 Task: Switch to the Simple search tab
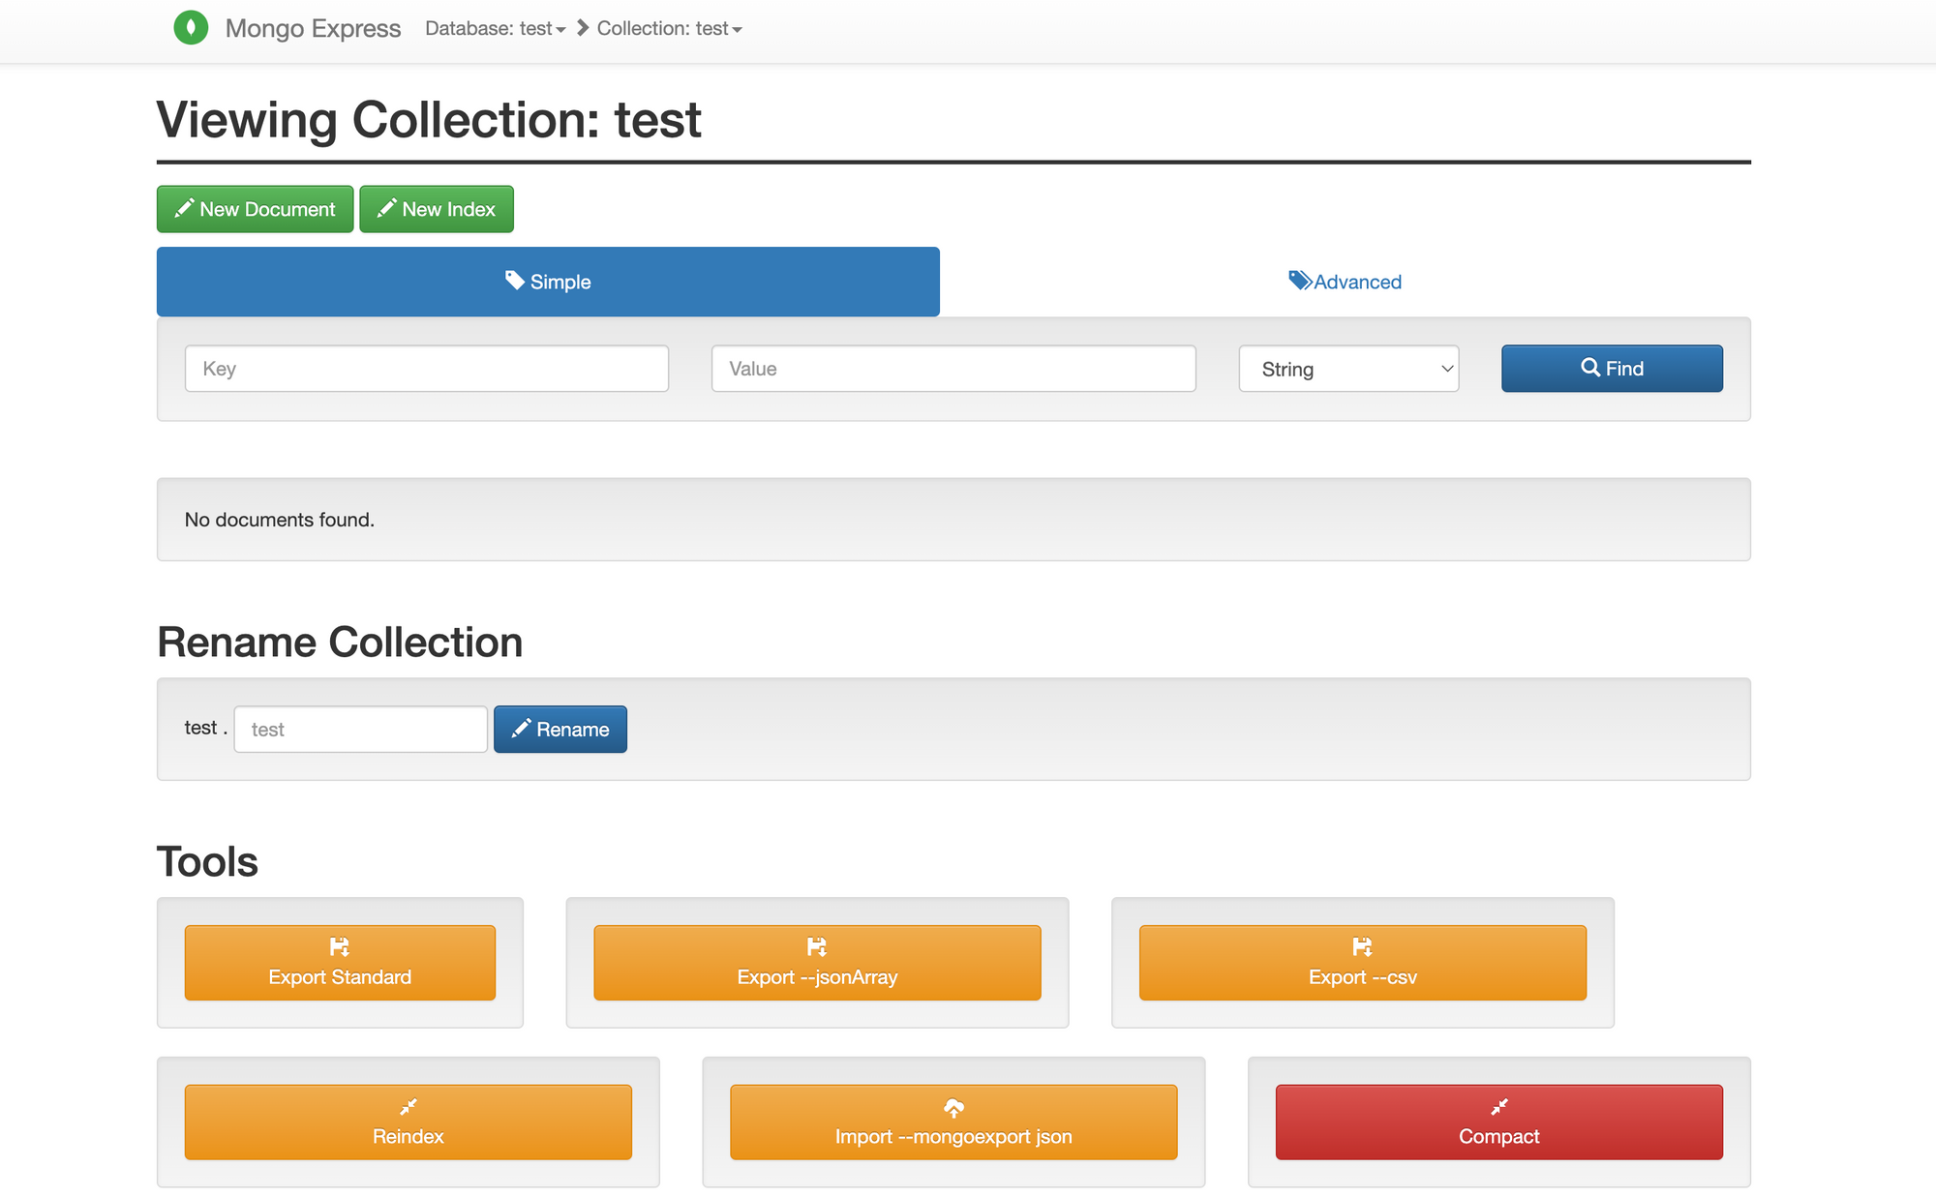[x=548, y=282]
